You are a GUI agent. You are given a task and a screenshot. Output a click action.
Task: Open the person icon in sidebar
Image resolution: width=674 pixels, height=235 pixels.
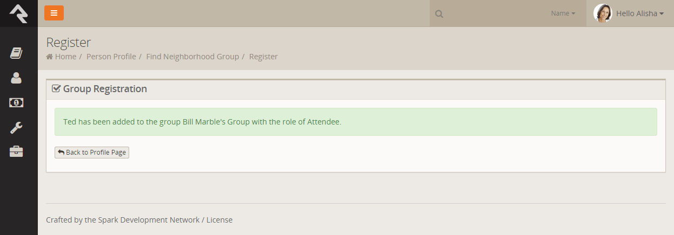(x=16, y=78)
